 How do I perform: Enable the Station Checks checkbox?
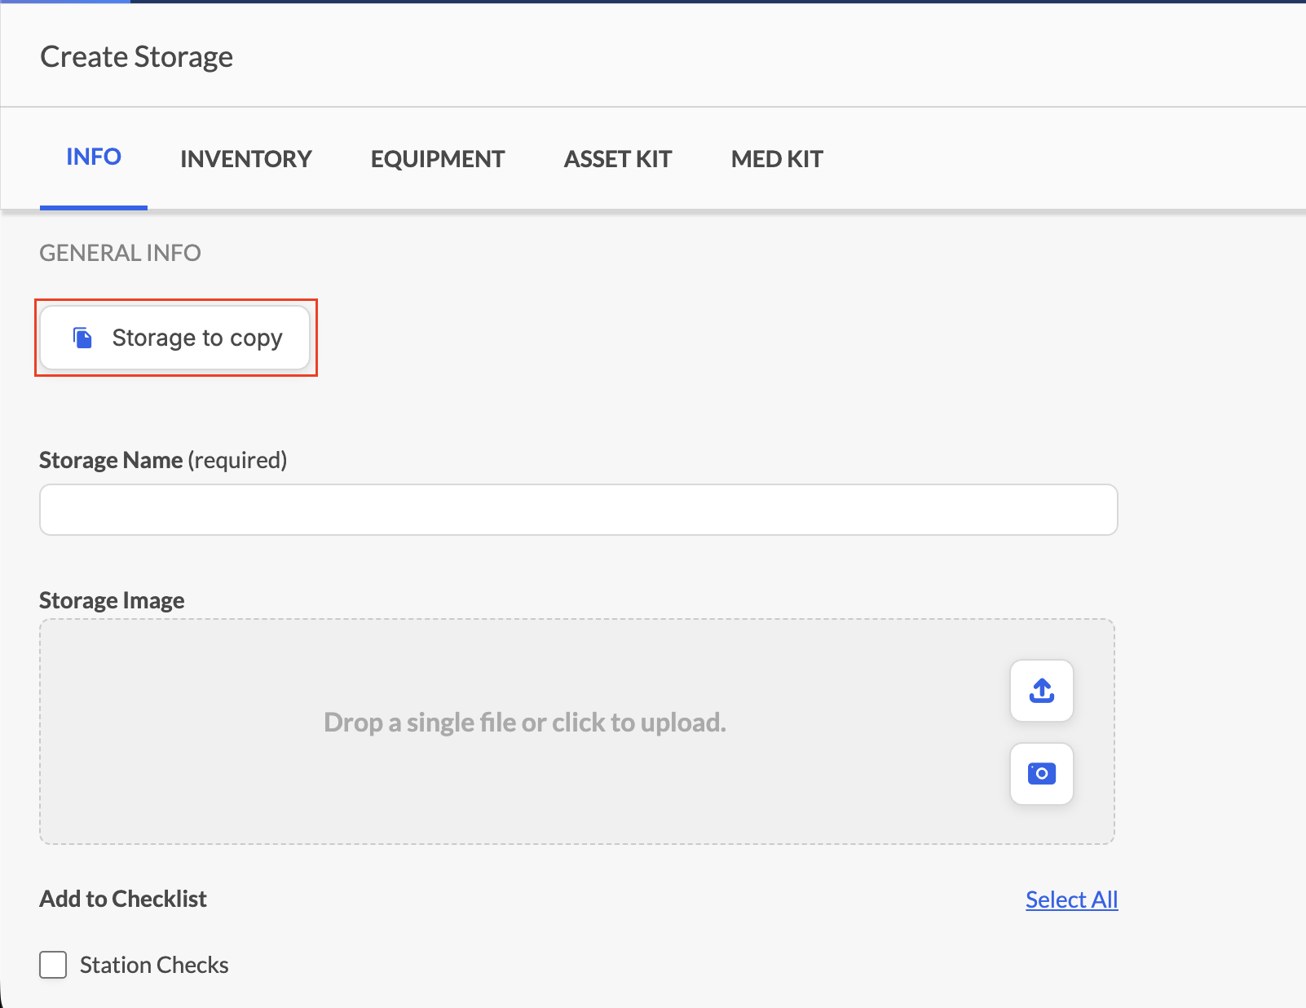tap(53, 965)
